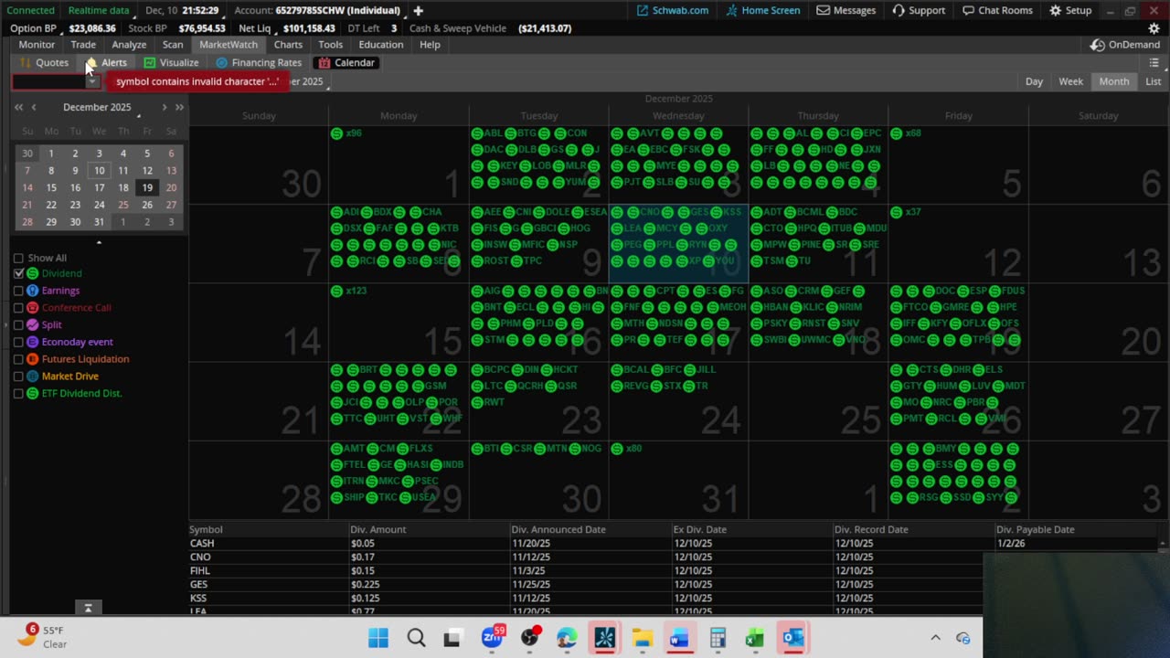The width and height of the screenshot is (1170, 658).
Task: Tick the Split checkbox
Action: pyautogui.click(x=18, y=324)
